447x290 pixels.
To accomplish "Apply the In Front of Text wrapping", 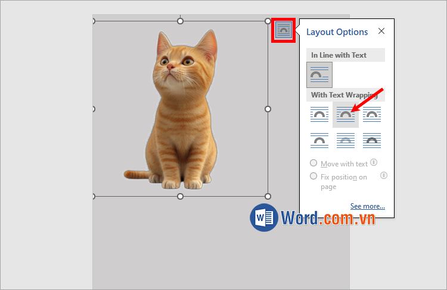I will coord(372,140).
